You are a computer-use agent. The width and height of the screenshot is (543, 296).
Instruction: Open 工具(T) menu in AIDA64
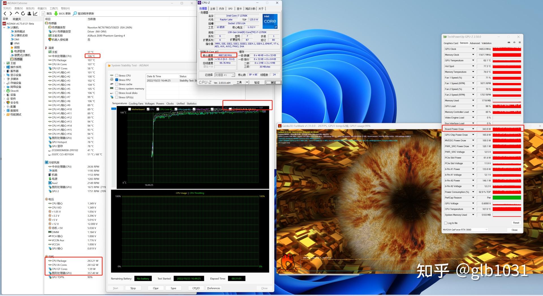54,8
